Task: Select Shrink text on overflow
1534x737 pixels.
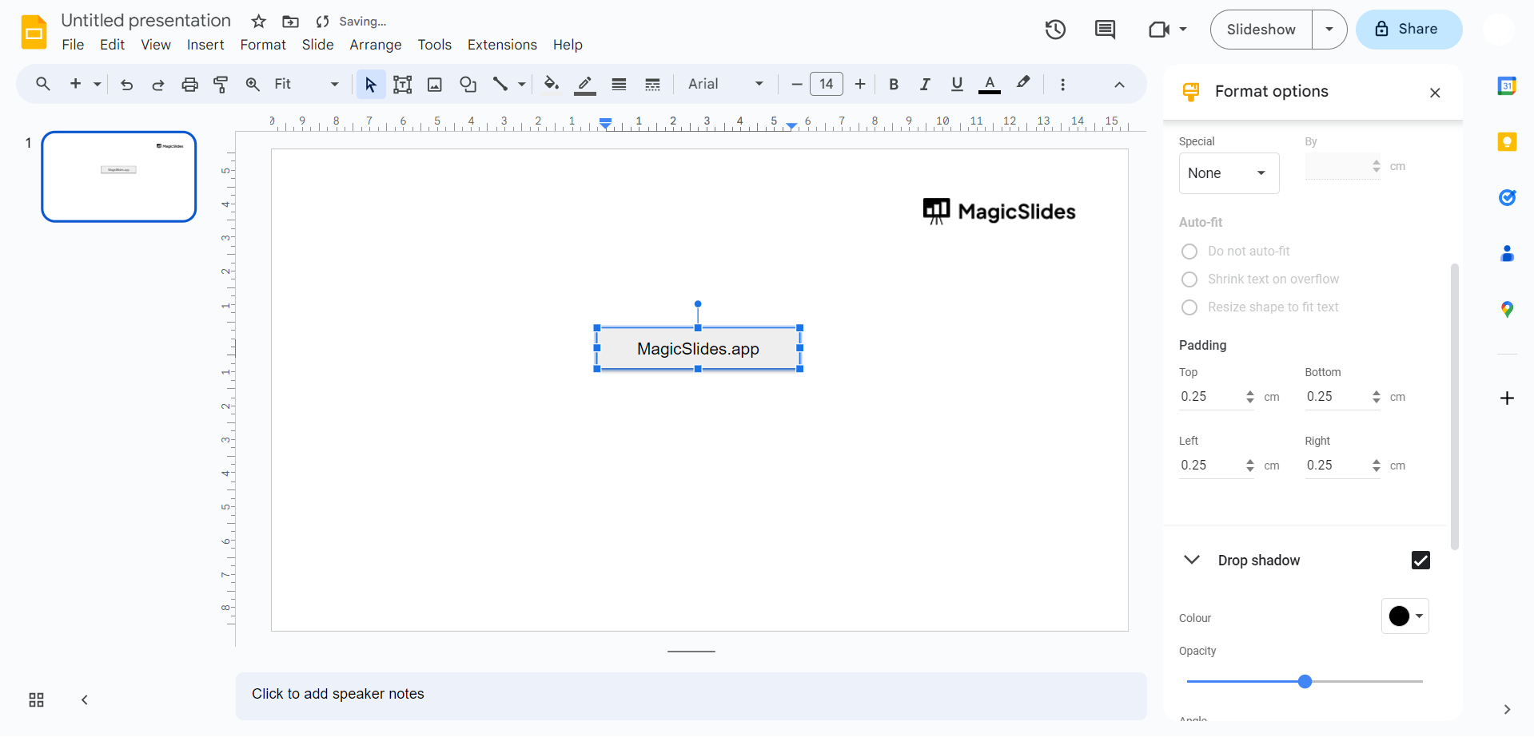Action: click(1189, 279)
